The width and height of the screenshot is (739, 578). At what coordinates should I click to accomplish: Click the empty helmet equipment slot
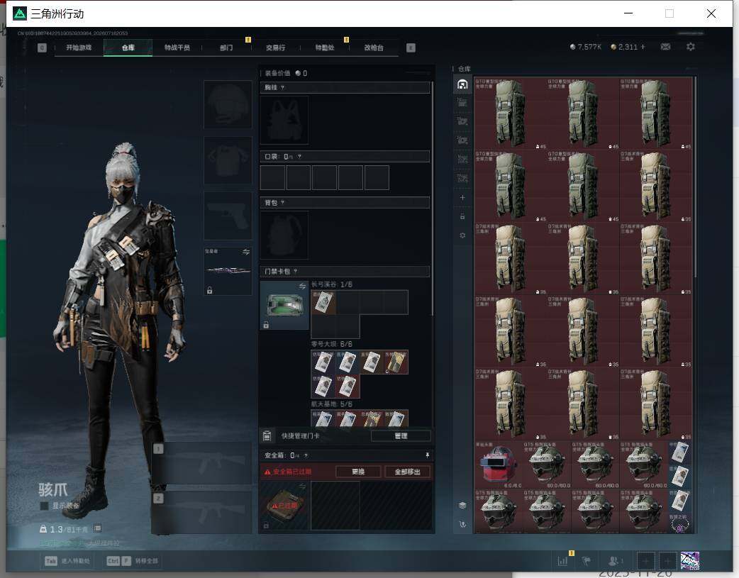click(x=228, y=104)
